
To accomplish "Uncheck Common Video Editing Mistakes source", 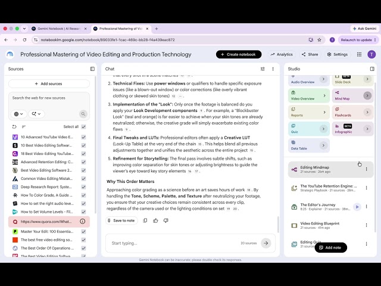I will click(83, 179).
